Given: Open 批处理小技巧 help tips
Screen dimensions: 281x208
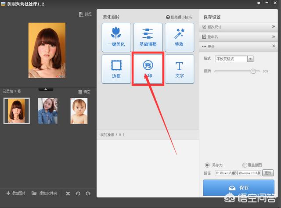Looking at the screenshot, I should pyautogui.click(x=179, y=17).
